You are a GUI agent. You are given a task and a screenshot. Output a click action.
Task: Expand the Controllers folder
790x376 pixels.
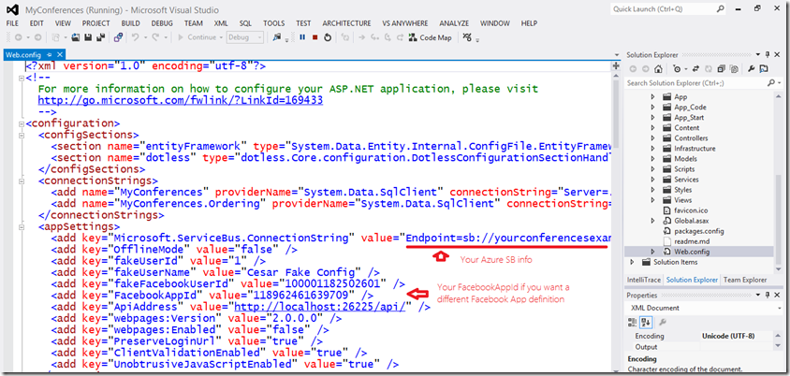point(654,137)
